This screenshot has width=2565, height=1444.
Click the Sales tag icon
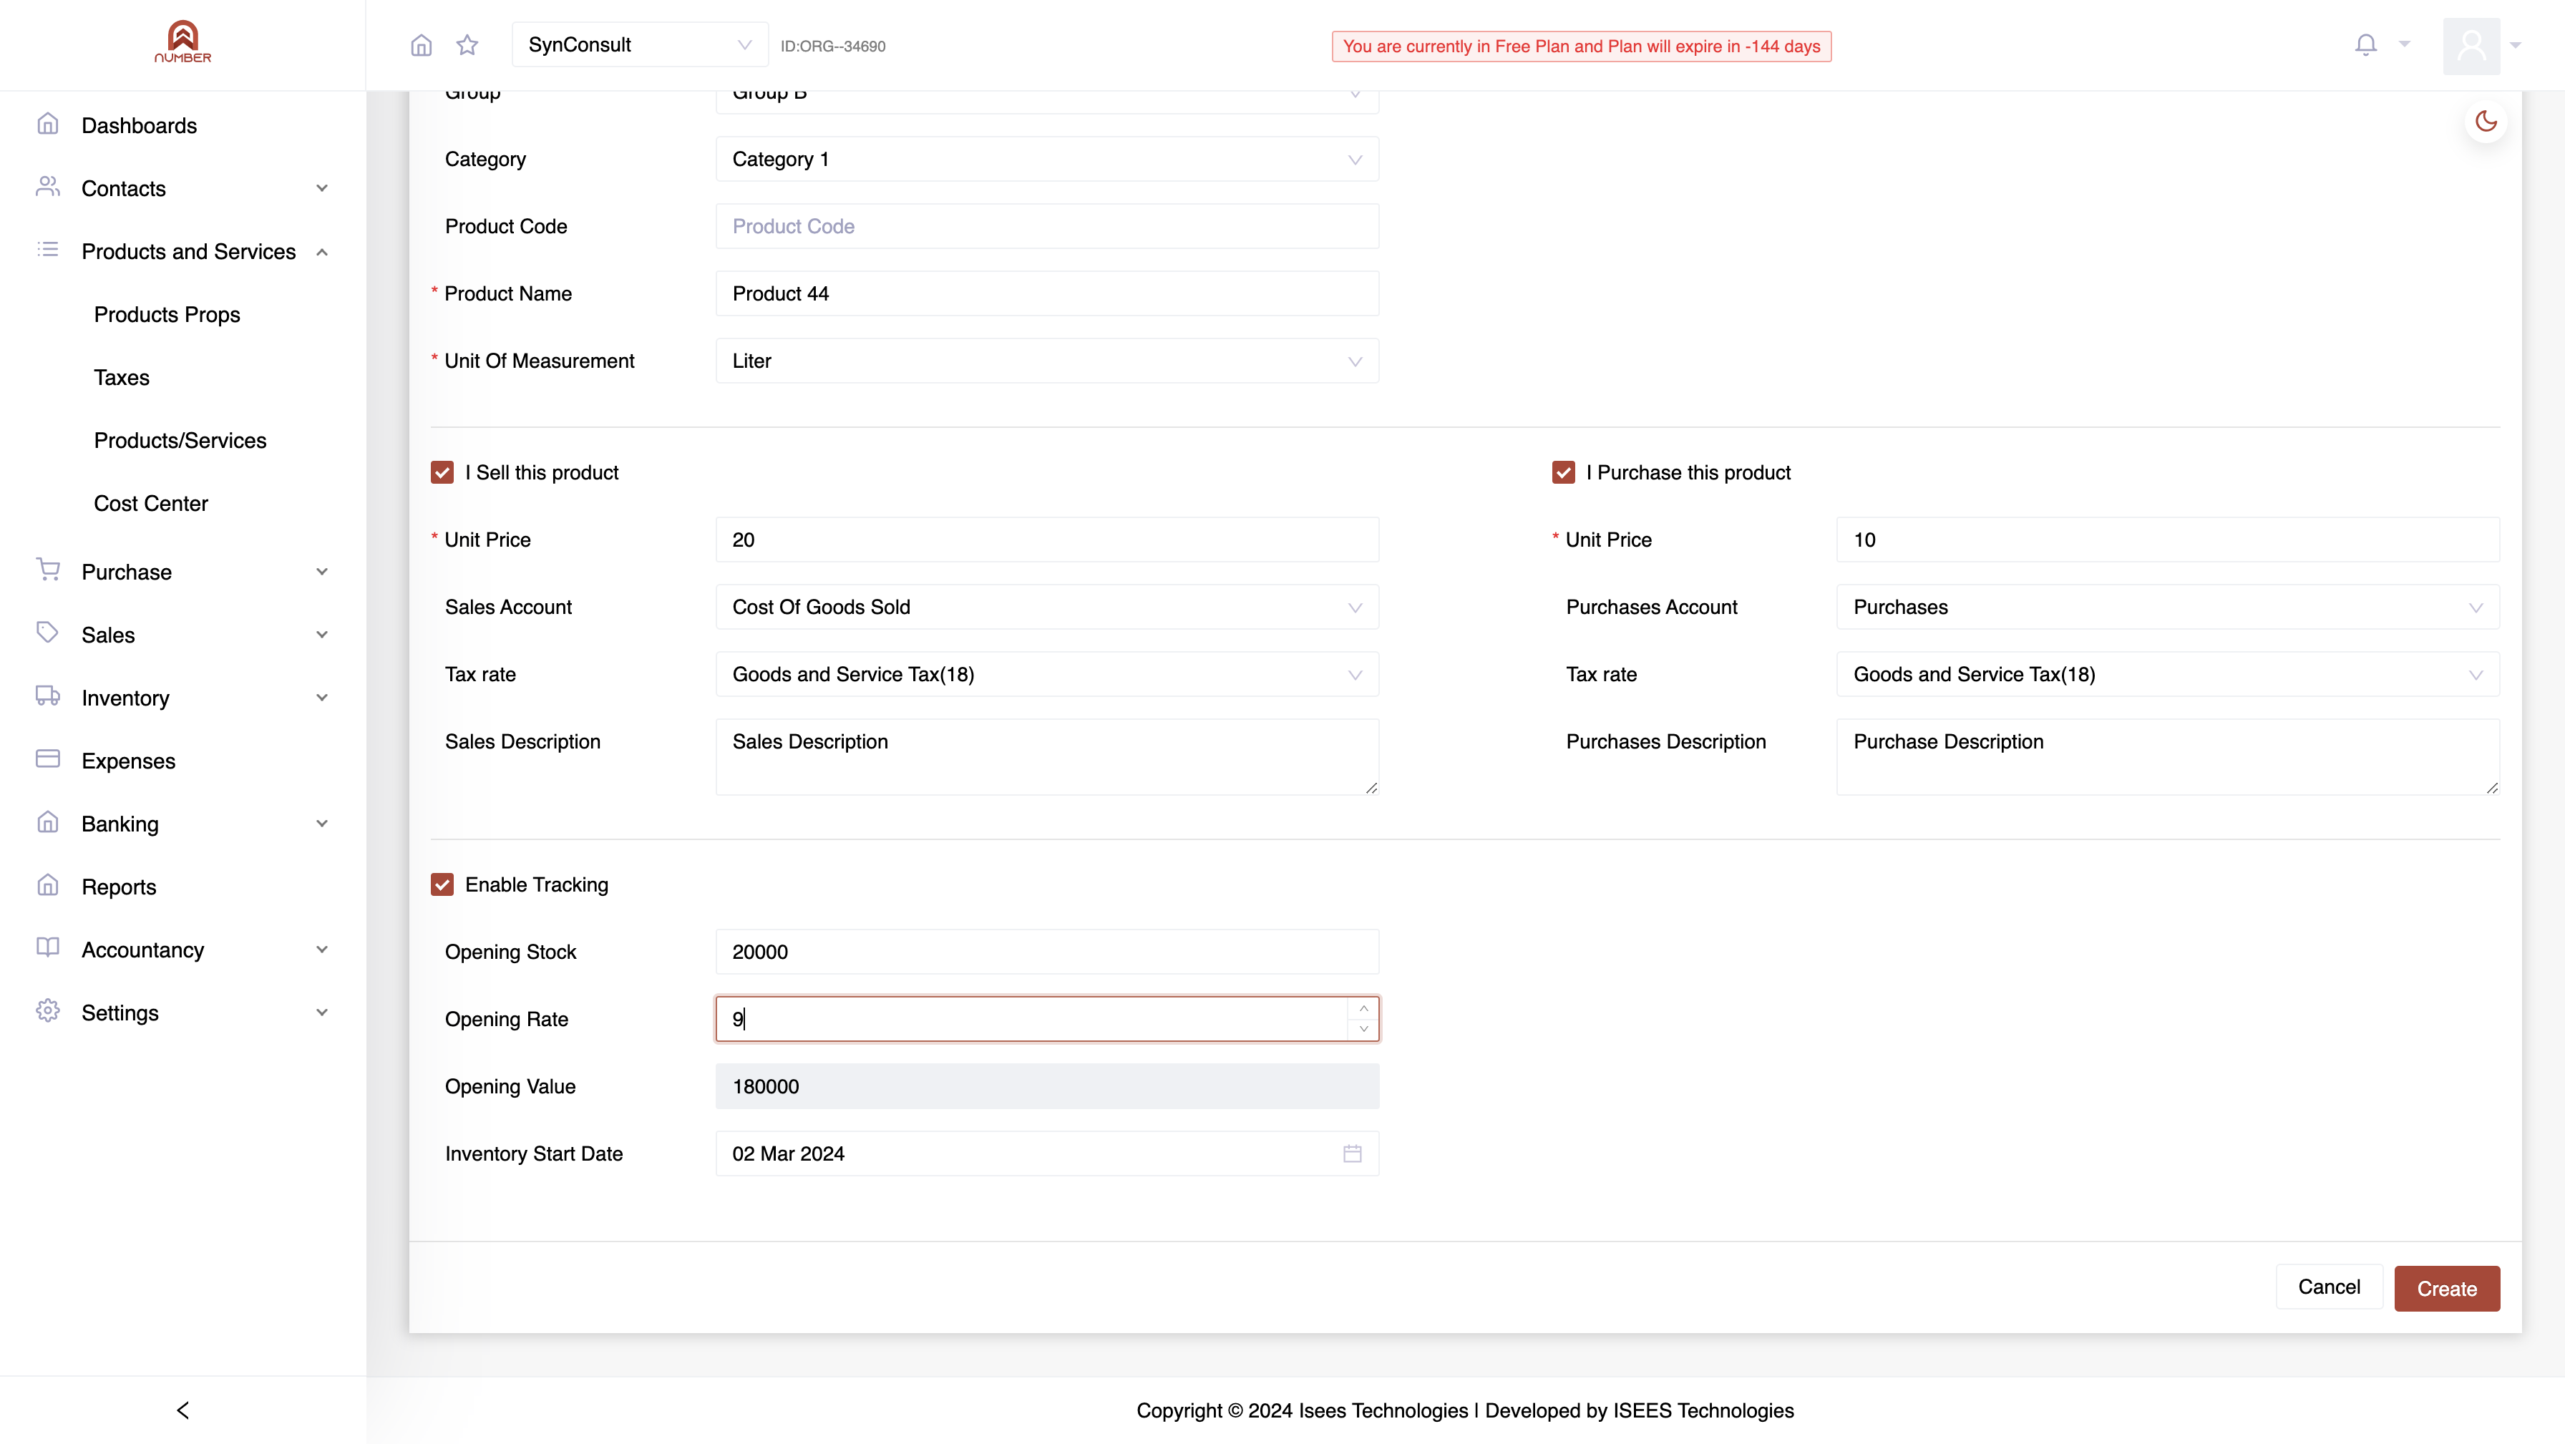pyautogui.click(x=48, y=633)
